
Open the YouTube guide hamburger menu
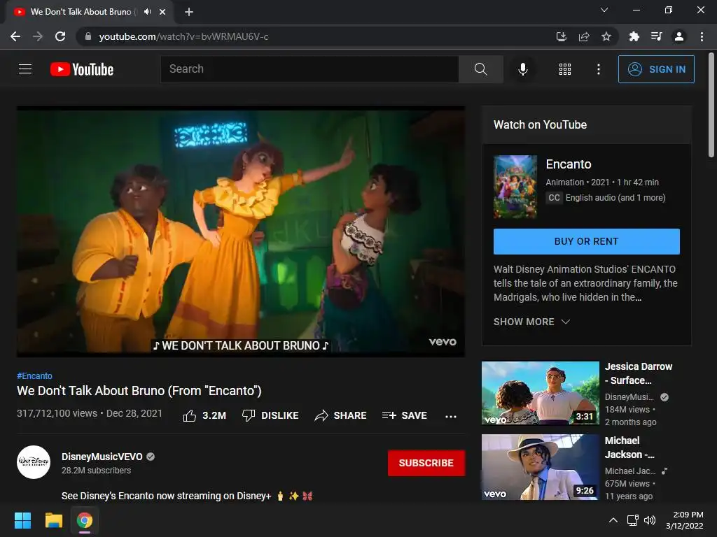tap(25, 69)
